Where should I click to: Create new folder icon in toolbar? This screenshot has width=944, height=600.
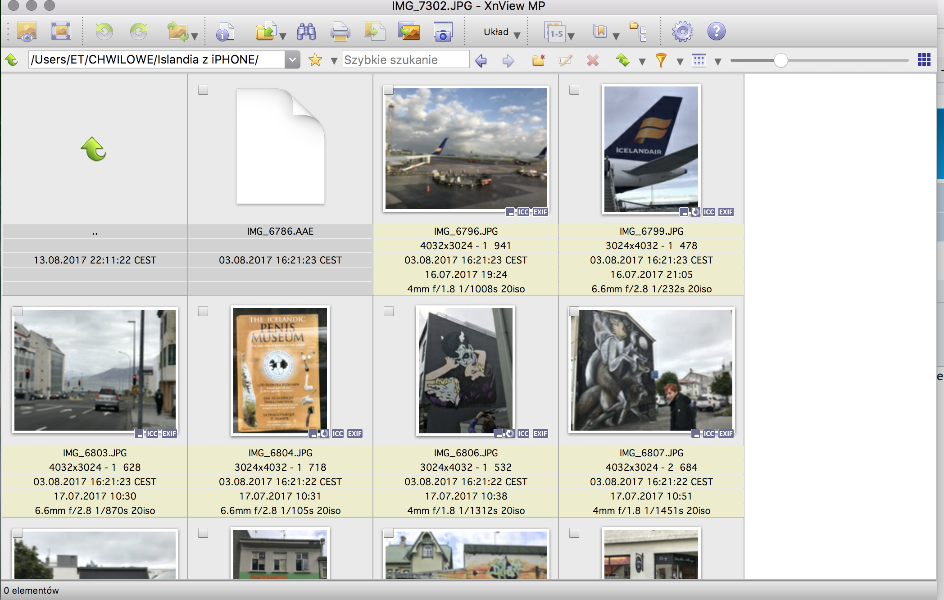[539, 60]
